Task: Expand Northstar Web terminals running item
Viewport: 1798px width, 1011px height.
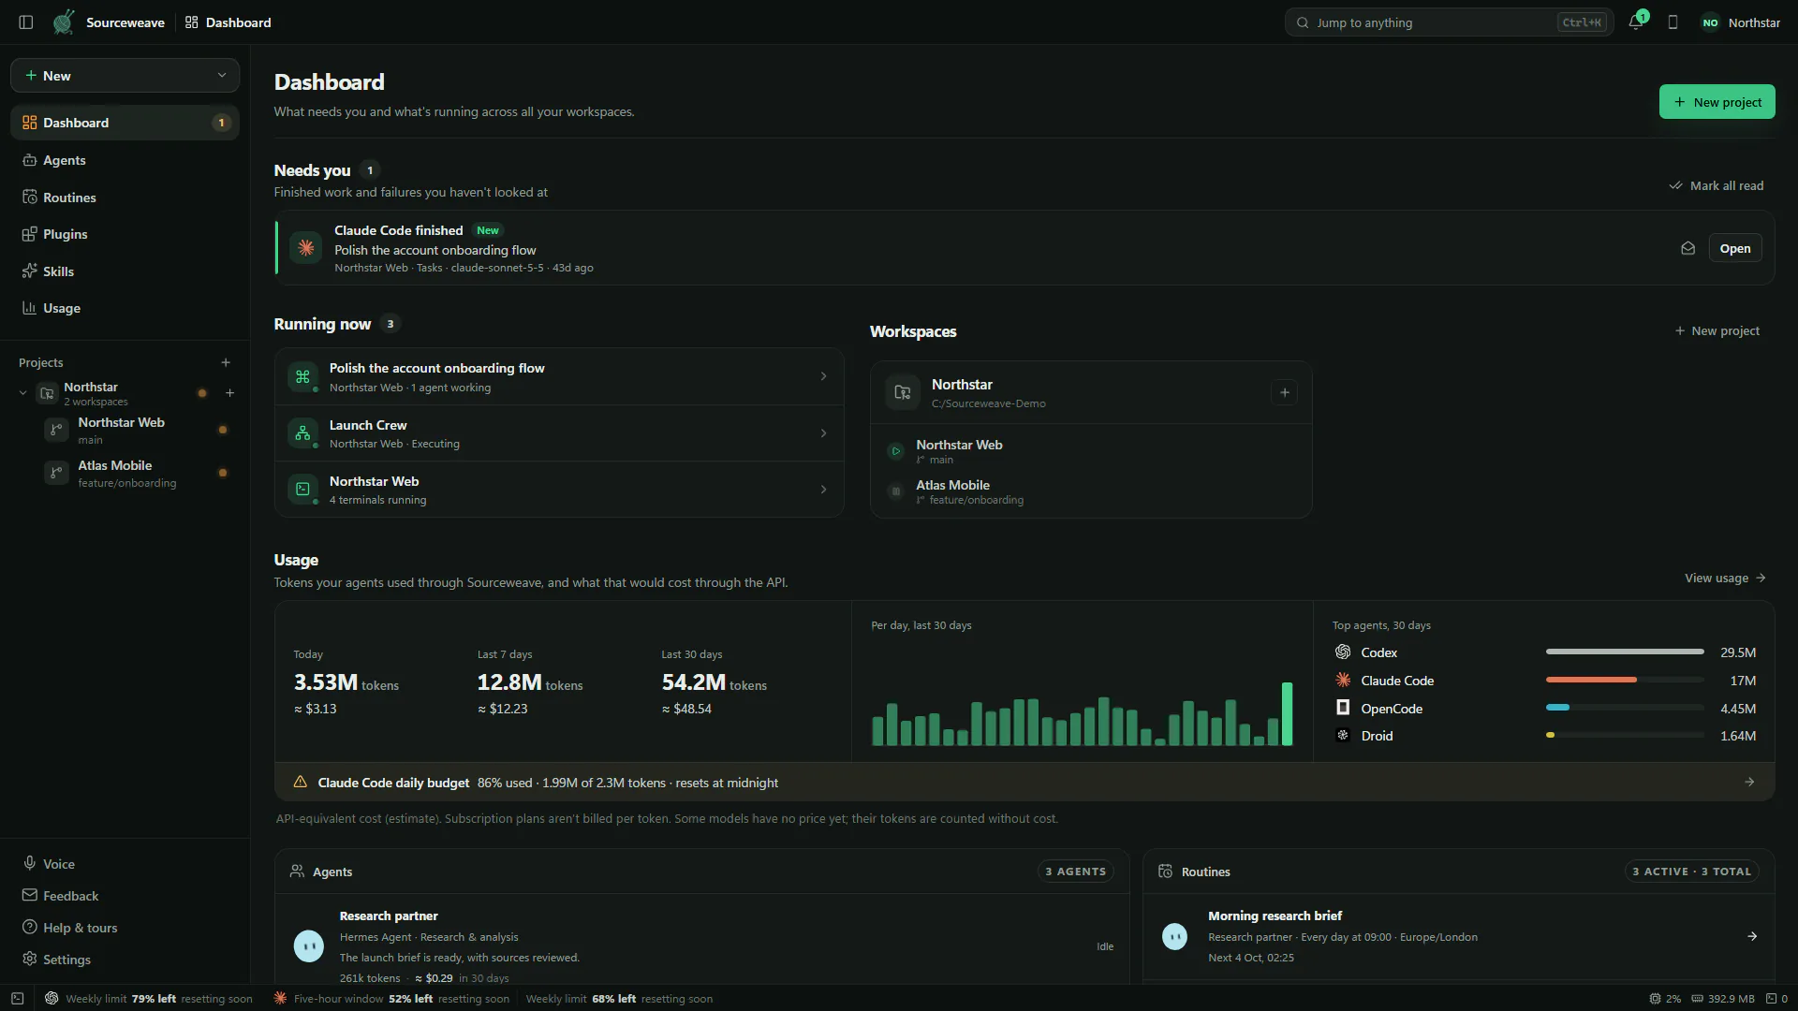Action: (x=559, y=490)
